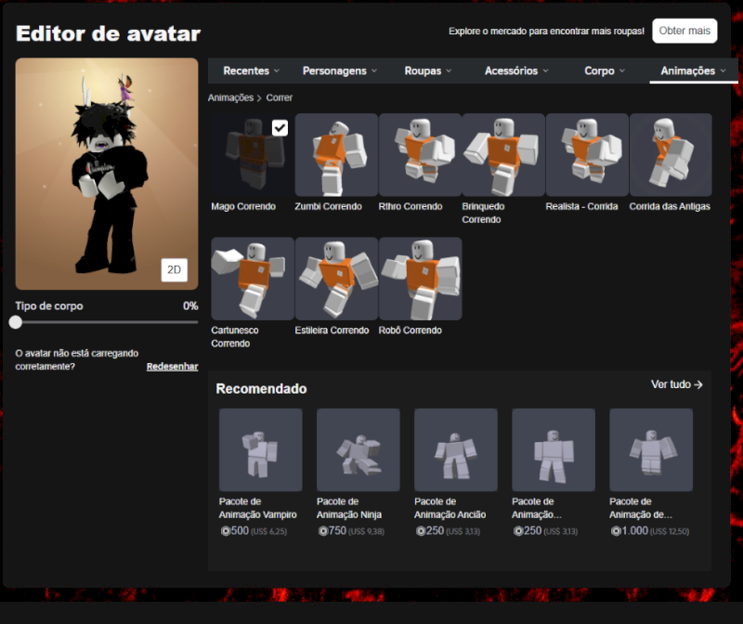The width and height of the screenshot is (743, 624).
Task: Expand the Corpo dropdown tab
Action: click(x=605, y=71)
